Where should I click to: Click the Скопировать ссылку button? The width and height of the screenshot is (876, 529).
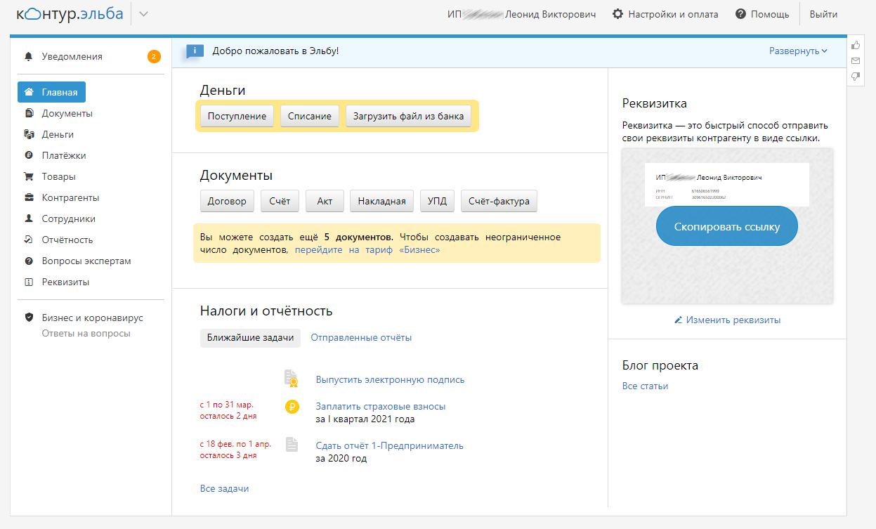[x=726, y=226]
